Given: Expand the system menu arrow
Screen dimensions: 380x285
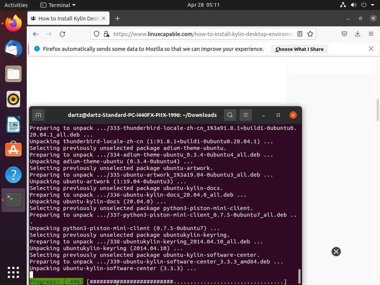Looking at the screenshot, I should [373, 5].
